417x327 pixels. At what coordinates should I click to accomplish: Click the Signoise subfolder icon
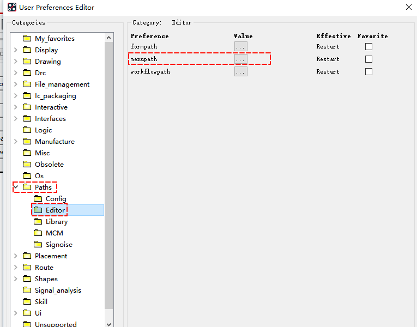coord(38,245)
